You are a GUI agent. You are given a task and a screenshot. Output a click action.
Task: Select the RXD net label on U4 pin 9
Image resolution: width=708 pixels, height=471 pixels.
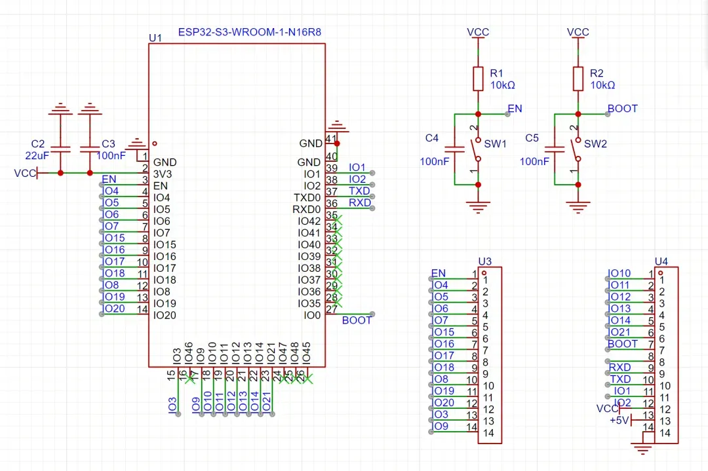click(x=619, y=367)
